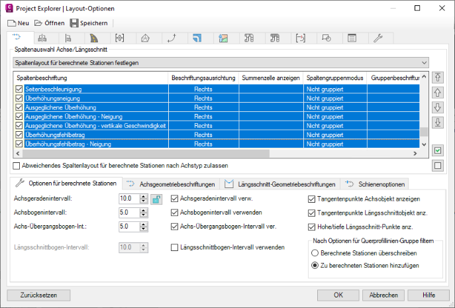
Task: Open the Schienenoptionen tab
Action: coord(376,183)
